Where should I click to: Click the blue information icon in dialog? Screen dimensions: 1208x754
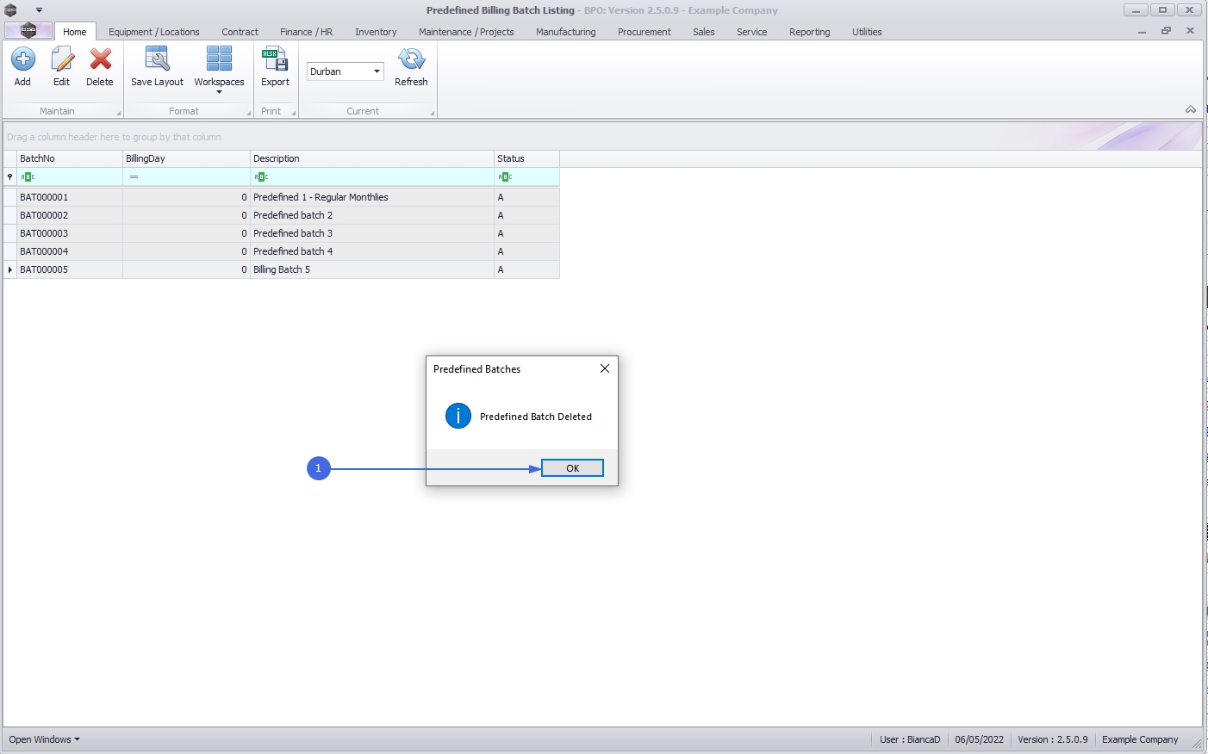click(458, 417)
